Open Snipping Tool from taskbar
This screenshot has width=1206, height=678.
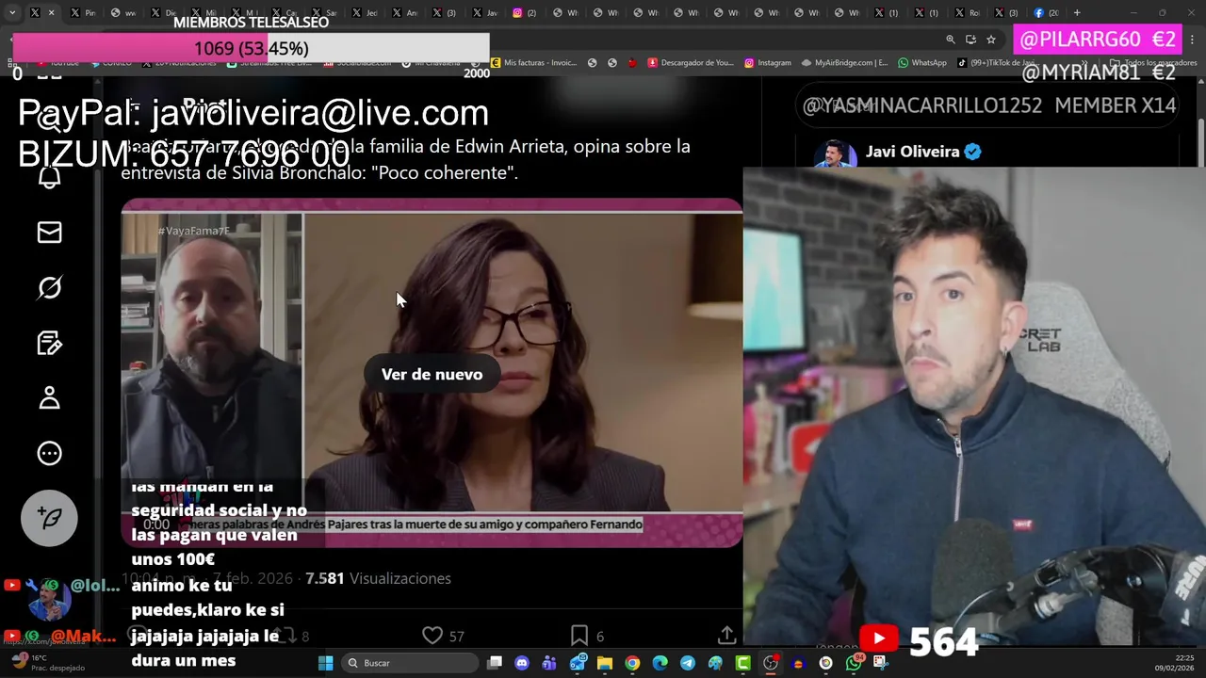[881, 663]
